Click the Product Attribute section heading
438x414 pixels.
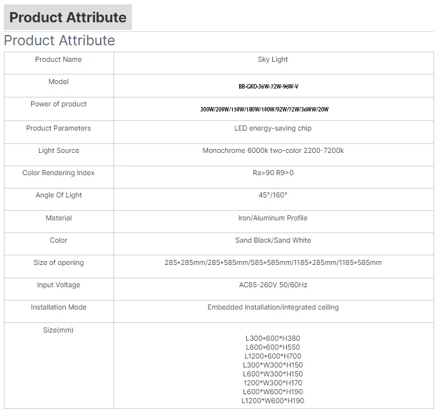point(59,41)
